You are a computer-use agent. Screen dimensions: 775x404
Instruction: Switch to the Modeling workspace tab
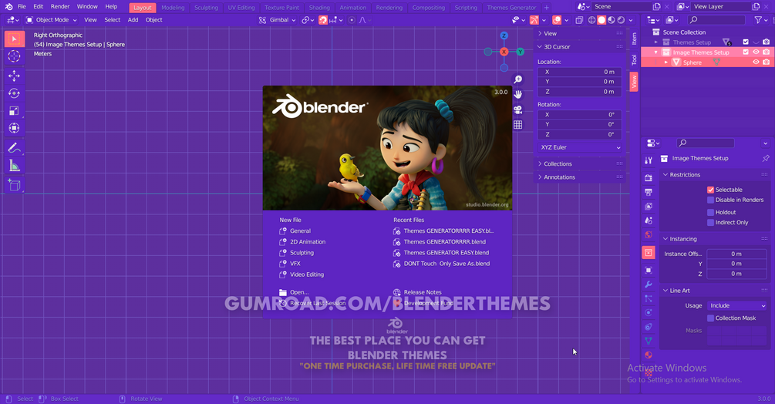point(173,8)
